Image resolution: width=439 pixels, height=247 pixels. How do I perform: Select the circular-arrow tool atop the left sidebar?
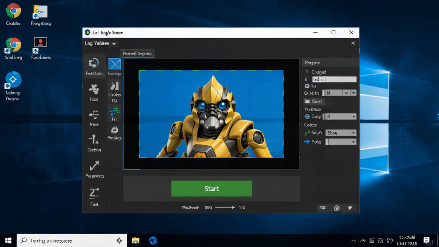[94, 63]
